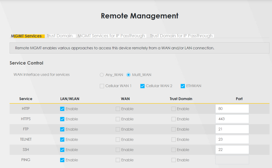Enable HTTPS on WAN
The height and width of the screenshot is (168, 272).
coord(118,119)
